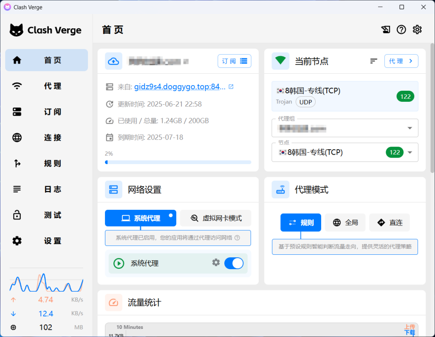The image size is (435, 337).
Task: Click the 2% usage progress bar
Action: (x=178, y=162)
